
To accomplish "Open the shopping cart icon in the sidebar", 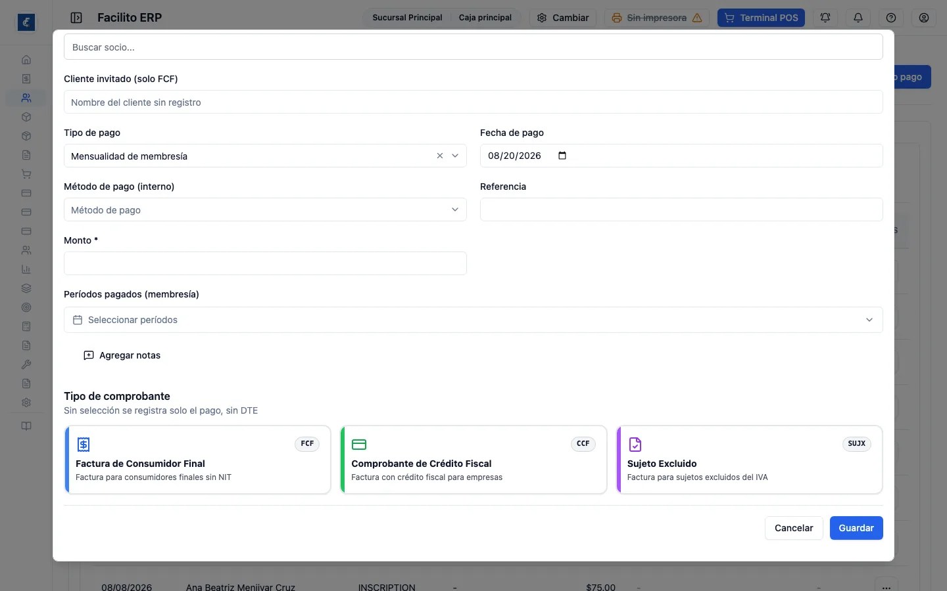I will click(26, 174).
